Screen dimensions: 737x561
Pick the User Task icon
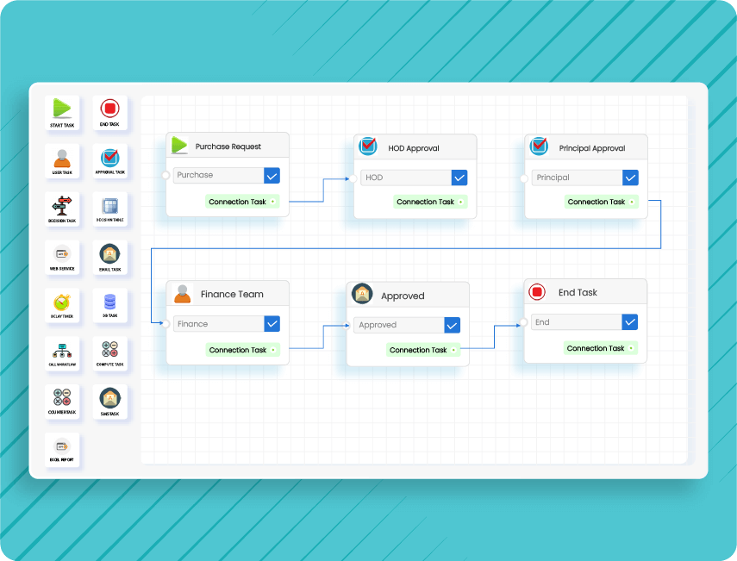[x=62, y=159]
